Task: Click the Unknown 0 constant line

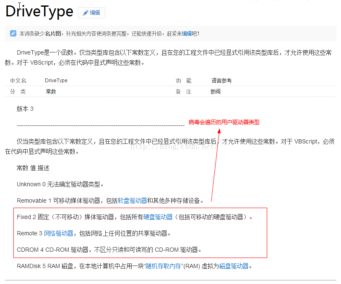Action: click(60, 184)
